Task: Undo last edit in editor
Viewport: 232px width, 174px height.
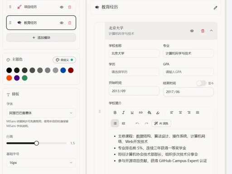Action: [x=137, y=123]
